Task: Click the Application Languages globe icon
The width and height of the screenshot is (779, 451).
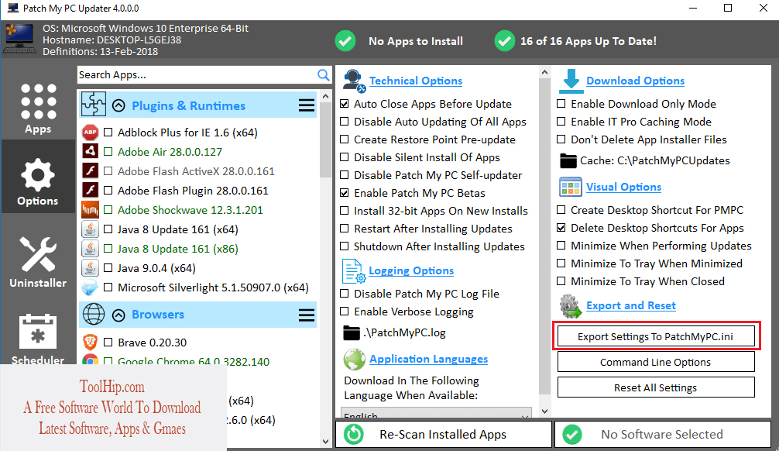Action: click(354, 359)
